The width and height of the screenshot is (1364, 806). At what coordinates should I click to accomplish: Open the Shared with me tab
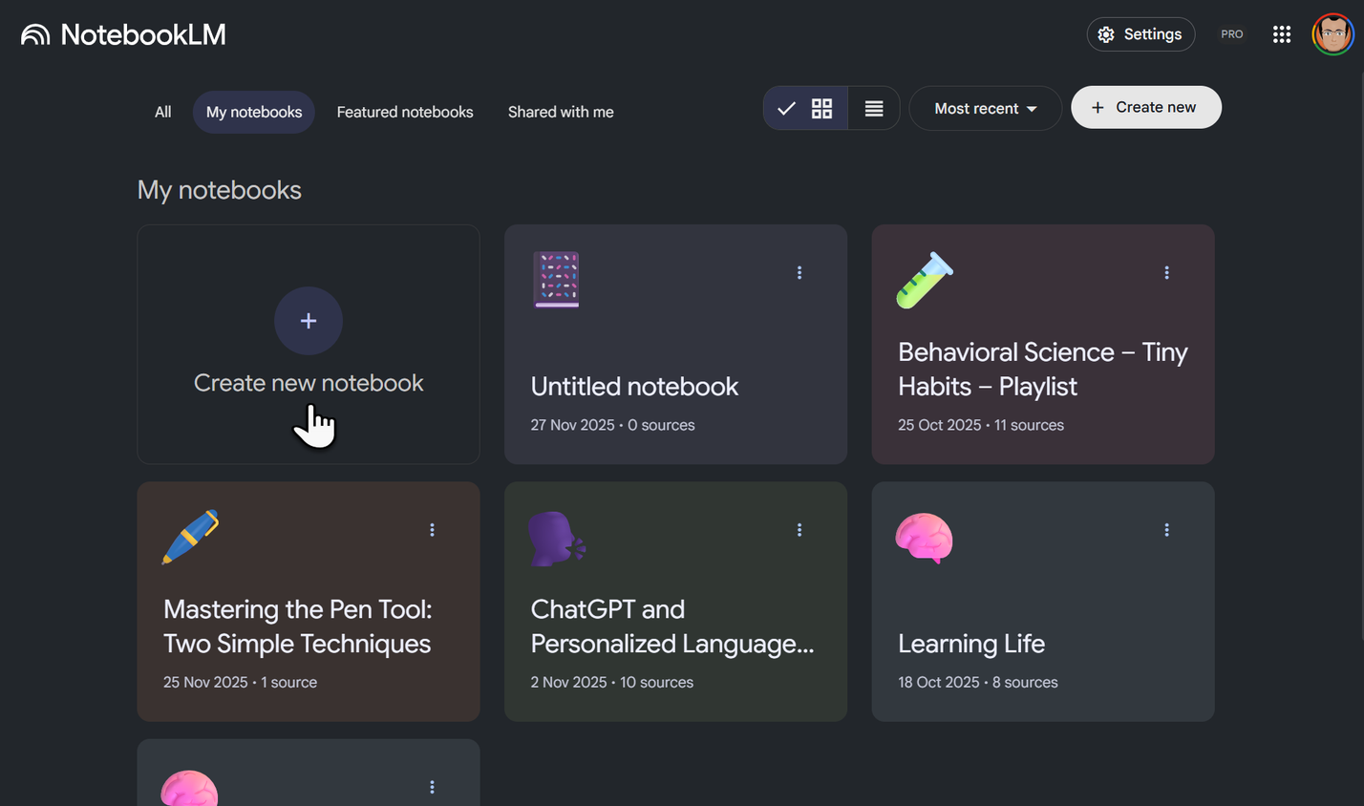pos(561,112)
